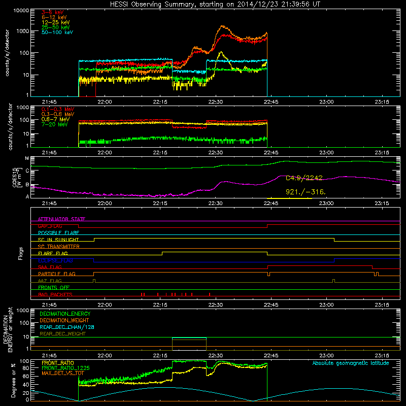Click the ECLIPSE_FLAG label
406x406 pixels.
tap(55, 260)
